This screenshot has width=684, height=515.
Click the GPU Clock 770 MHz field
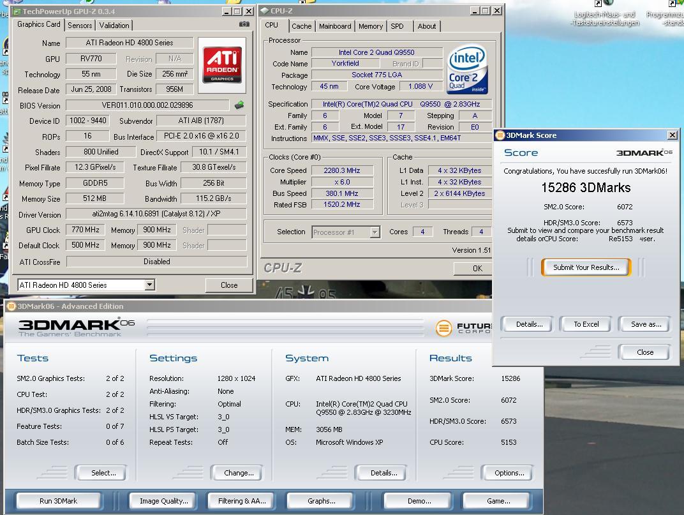click(85, 230)
